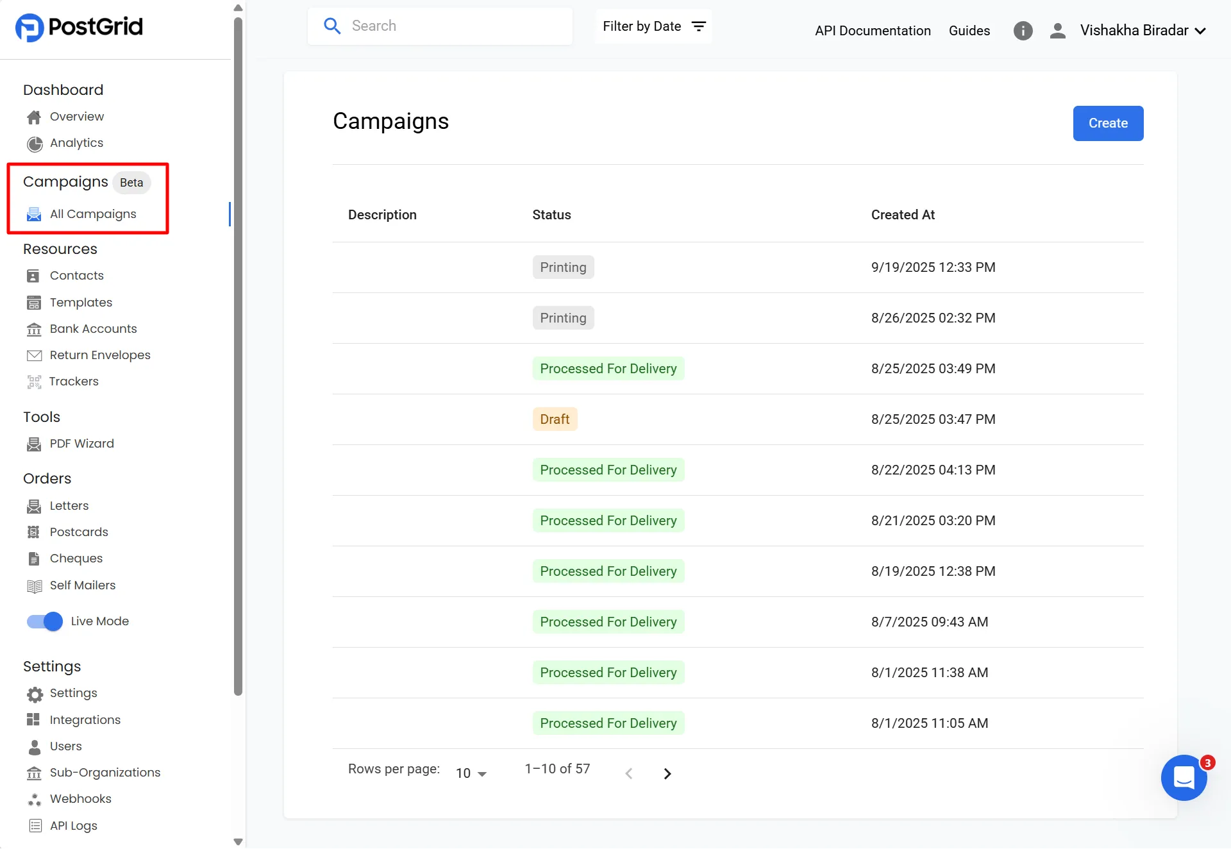Screen dimensions: 1231x849
Task: Click the Create button
Action: [1107, 123]
